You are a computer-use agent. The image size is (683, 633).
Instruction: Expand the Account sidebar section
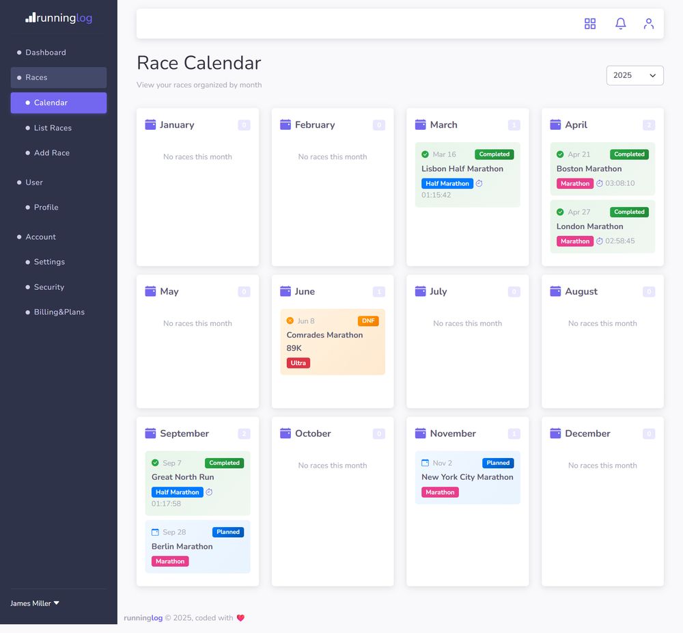[58, 237]
